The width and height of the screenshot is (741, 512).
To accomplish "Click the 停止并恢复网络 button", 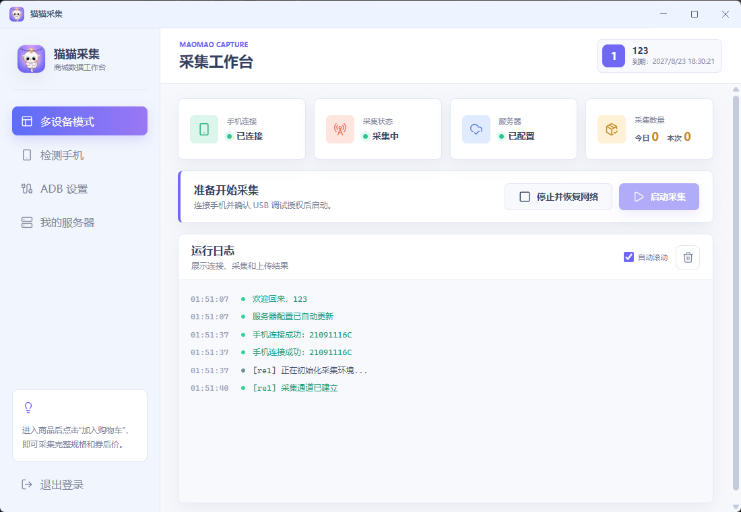I will pos(558,197).
